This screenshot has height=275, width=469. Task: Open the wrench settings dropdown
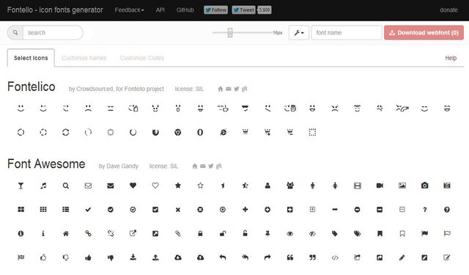299,32
